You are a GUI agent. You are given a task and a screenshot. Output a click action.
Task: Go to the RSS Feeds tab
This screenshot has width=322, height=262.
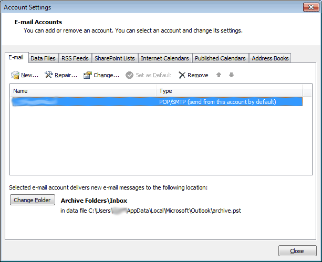pos(76,58)
